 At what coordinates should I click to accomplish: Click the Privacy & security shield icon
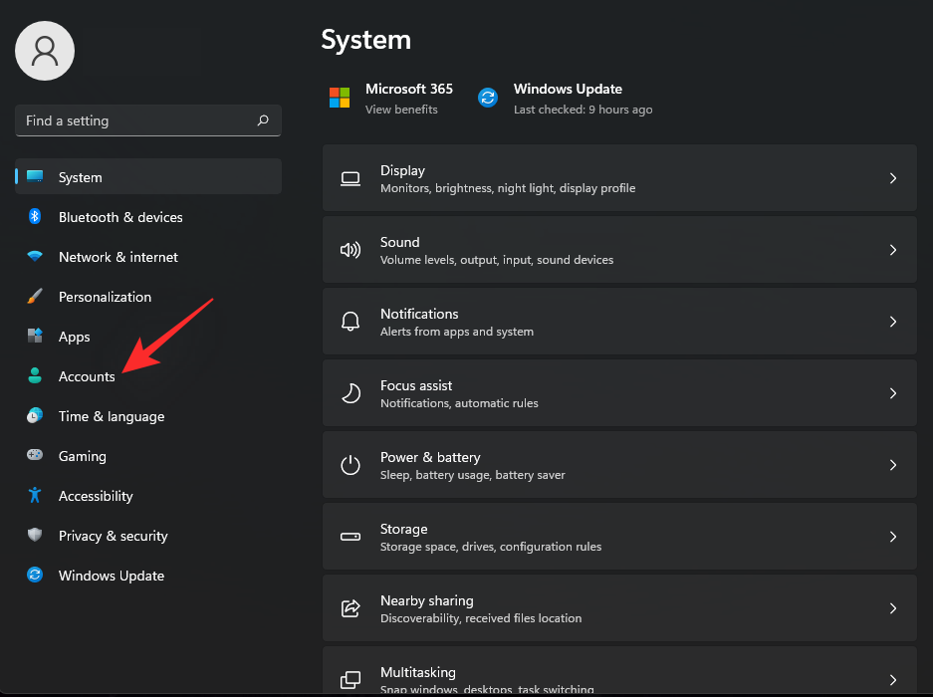pyautogui.click(x=35, y=536)
